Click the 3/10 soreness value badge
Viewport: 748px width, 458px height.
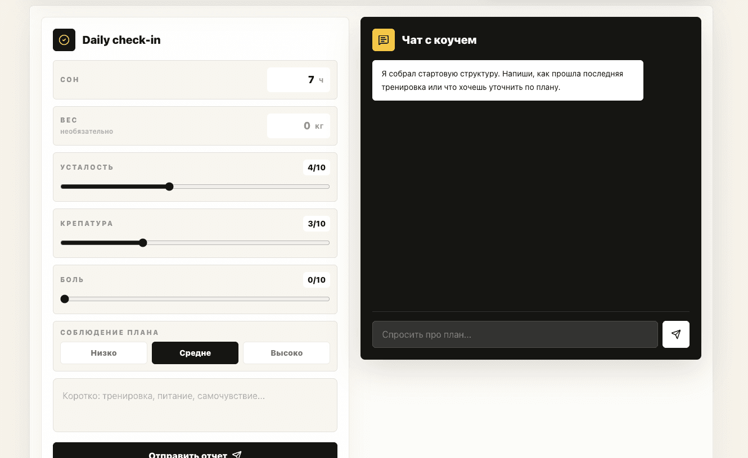click(317, 224)
